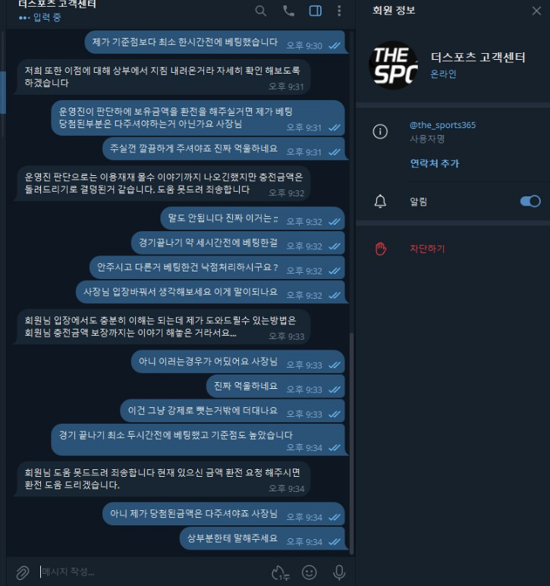Viewport: 550px width, 586px height.
Task: Click the bell icon next to 알림
Action: (380, 202)
